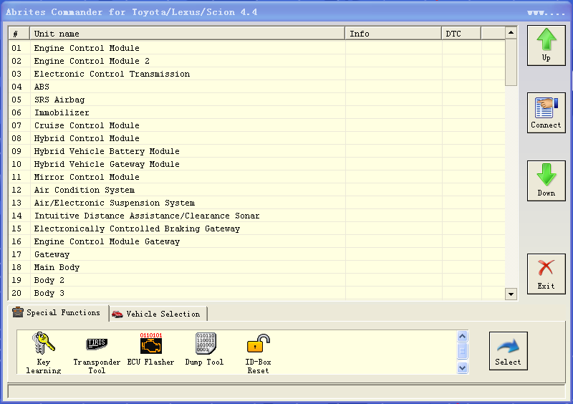Click the Connect button

(x=546, y=112)
